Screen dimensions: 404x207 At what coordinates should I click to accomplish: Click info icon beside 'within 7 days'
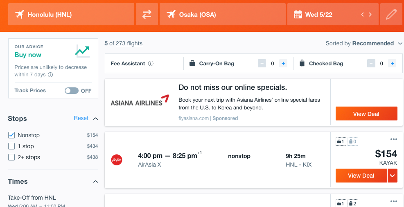[x=50, y=75]
